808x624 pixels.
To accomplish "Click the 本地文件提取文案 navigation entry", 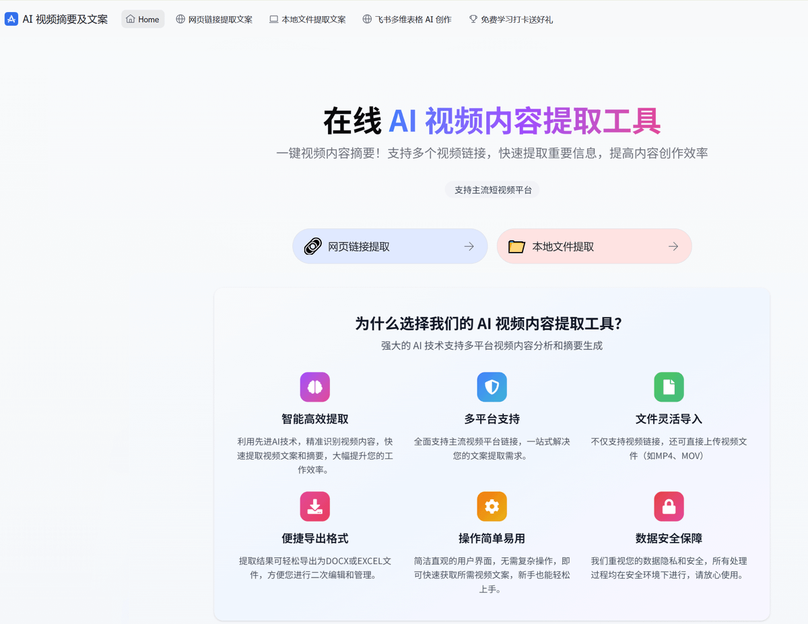I will point(308,19).
